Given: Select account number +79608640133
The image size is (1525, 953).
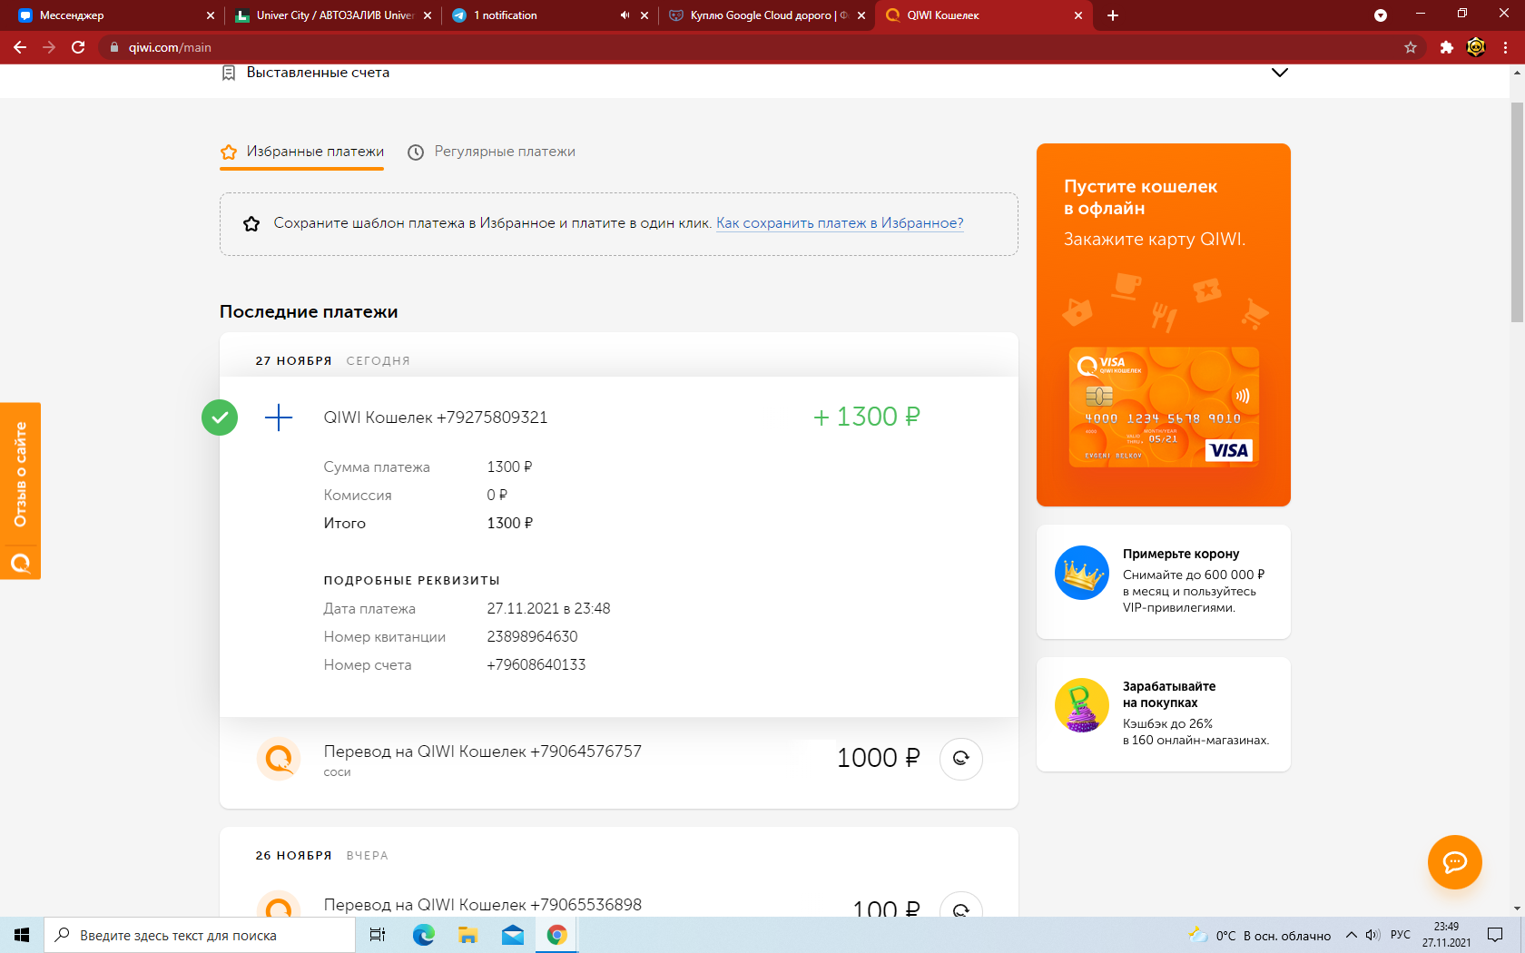Looking at the screenshot, I should pyautogui.click(x=536, y=665).
